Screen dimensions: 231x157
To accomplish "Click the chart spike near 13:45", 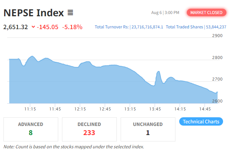I will coord(159,72).
